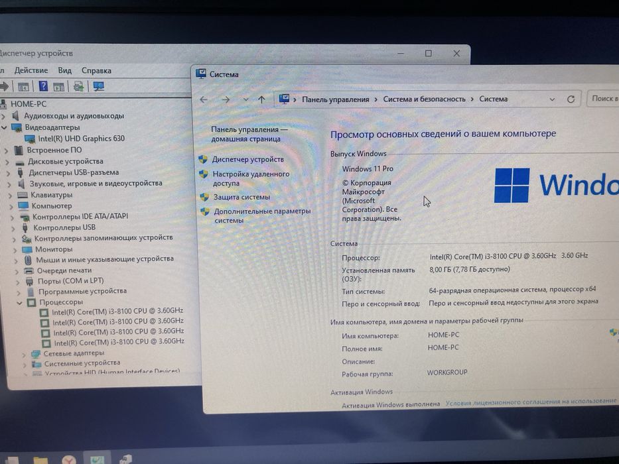
Task: Select Контроллеры запоминающих устройств item
Action: click(103, 238)
